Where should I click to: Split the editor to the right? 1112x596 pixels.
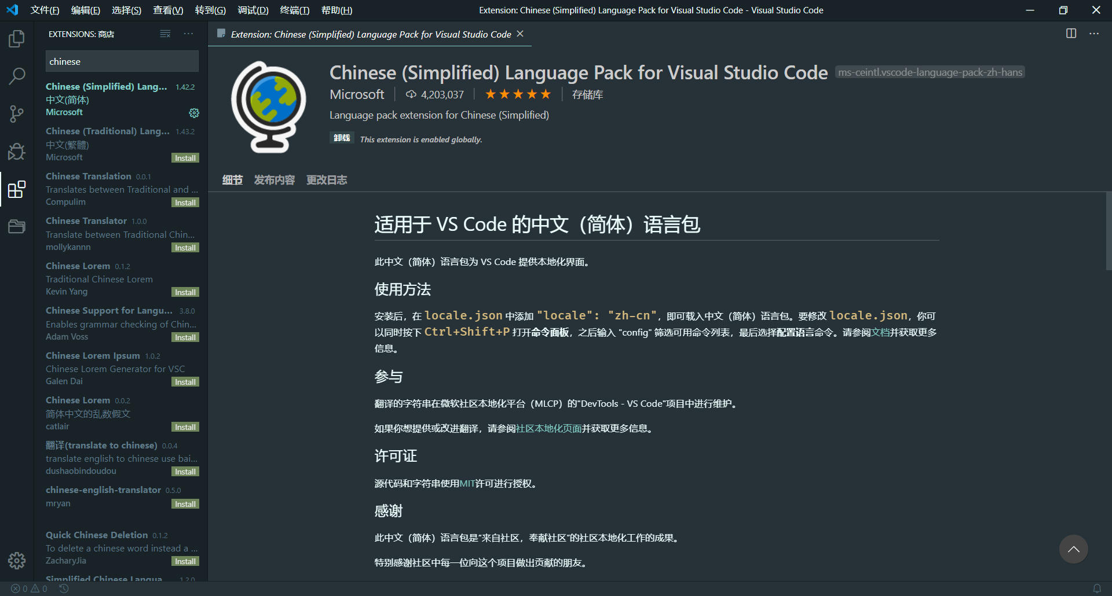[1071, 34]
